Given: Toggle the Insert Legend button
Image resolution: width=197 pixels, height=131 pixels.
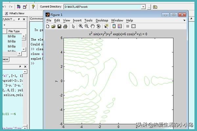Looking at the screenshot, I should [x=120, y=26].
